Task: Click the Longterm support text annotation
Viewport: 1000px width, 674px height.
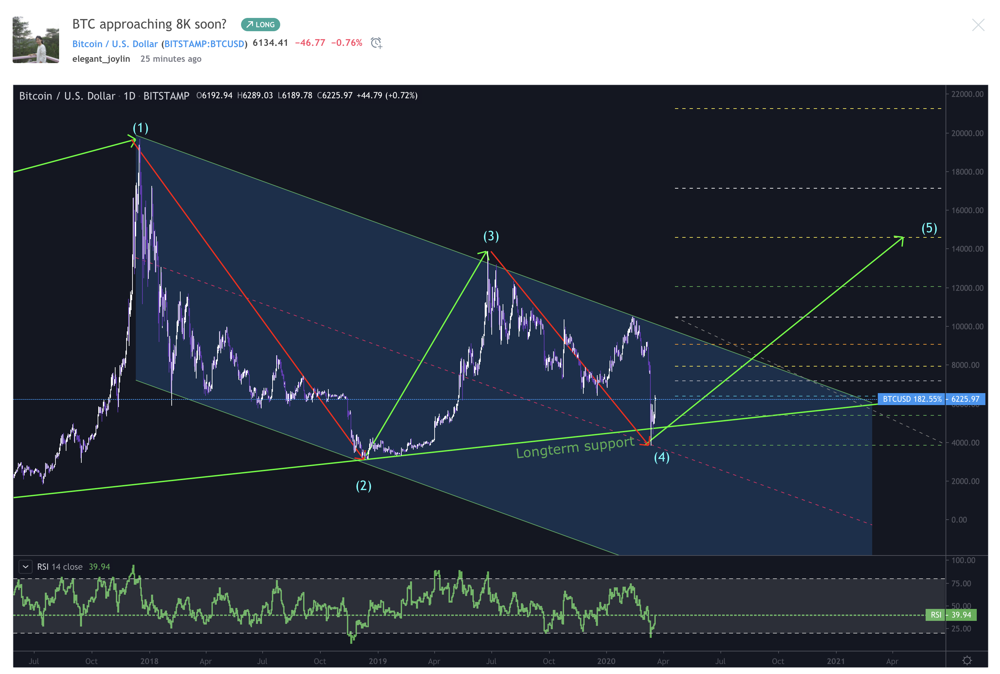Action: pyautogui.click(x=575, y=448)
